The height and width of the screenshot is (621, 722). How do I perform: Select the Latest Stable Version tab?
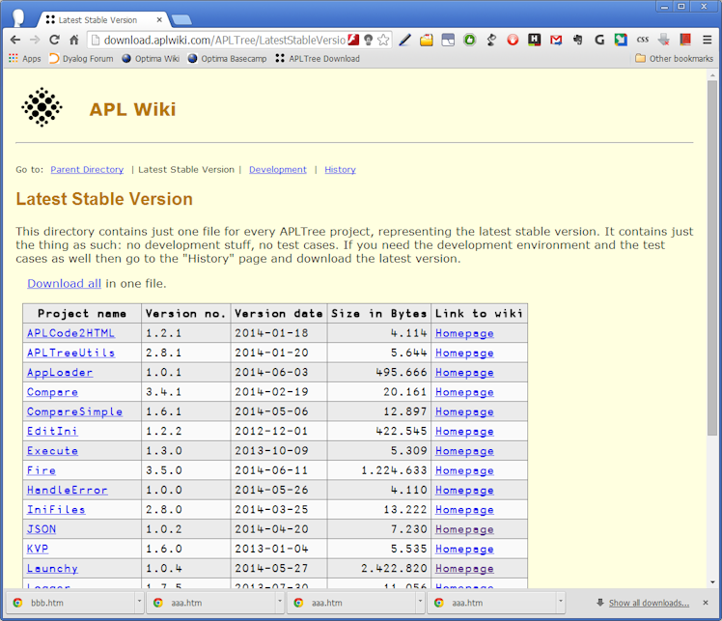coord(97,20)
